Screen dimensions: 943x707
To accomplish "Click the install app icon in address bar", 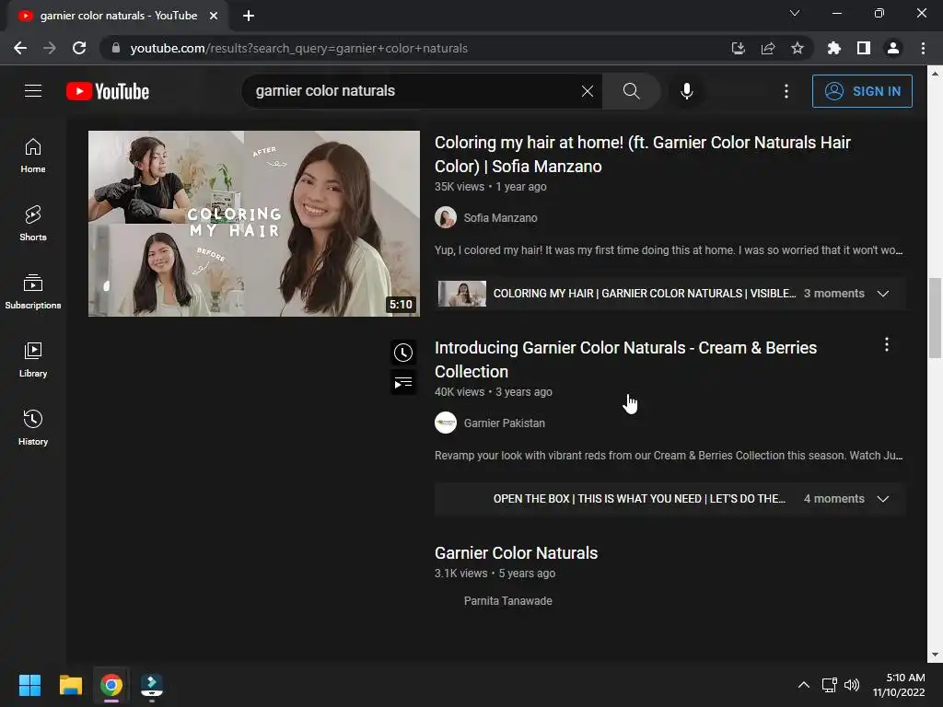I will tap(738, 48).
